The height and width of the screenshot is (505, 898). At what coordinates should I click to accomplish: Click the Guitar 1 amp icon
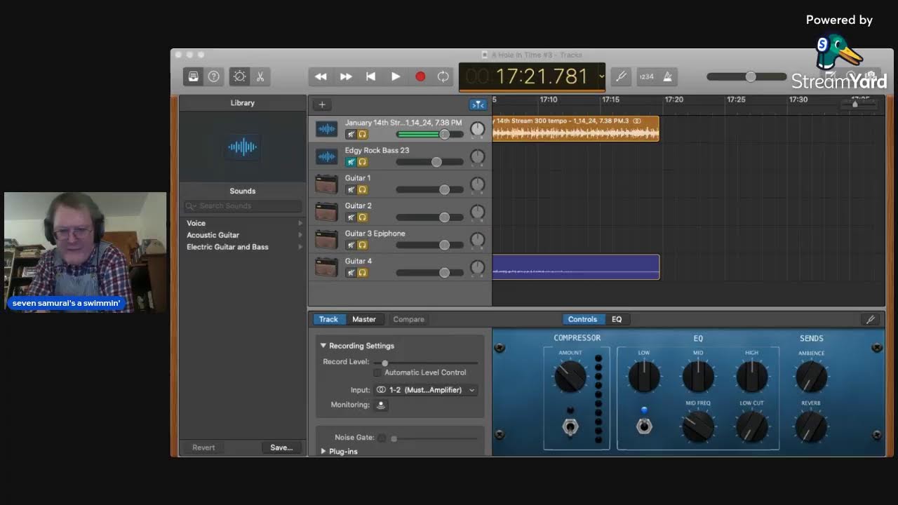click(326, 184)
